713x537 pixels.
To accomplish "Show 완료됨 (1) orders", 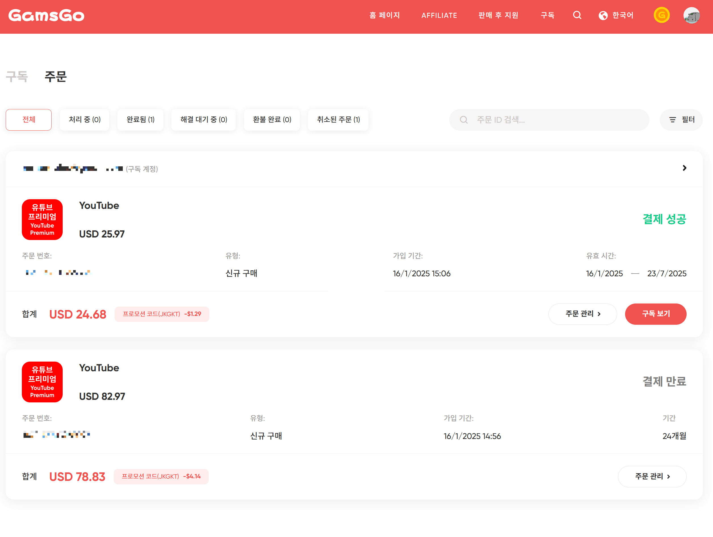I will [140, 120].
